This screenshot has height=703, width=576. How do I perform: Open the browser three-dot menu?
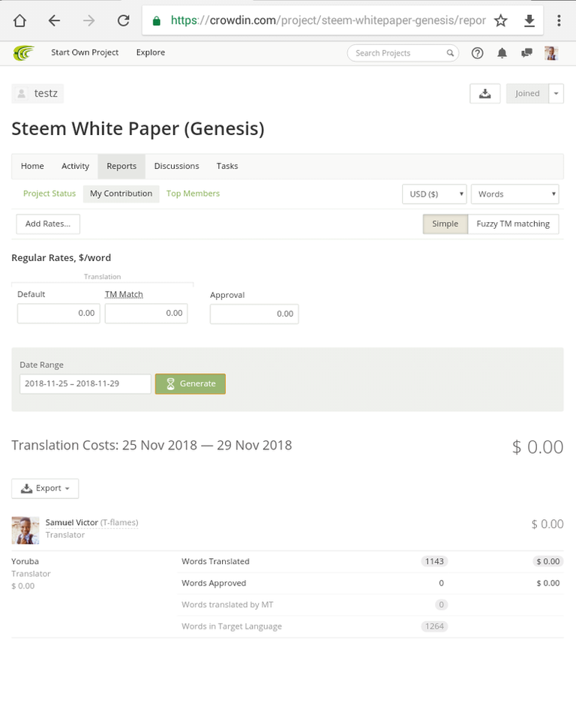click(x=559, y=21)
